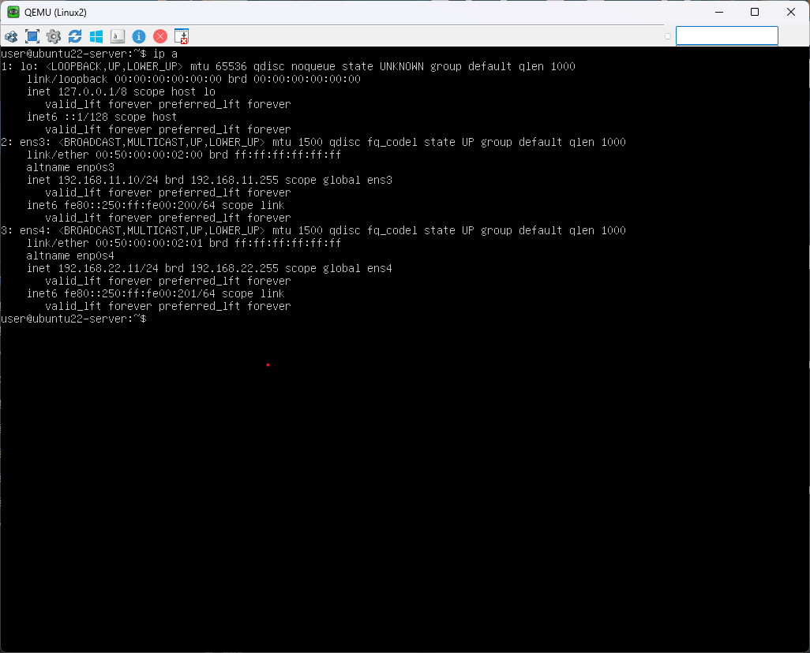Click the red dot in the terminal area
Viewport: 810px width, 653px height.
(268, 364)
